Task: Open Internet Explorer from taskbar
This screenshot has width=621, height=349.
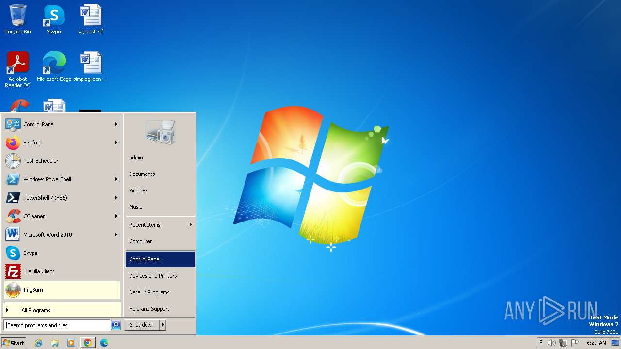Action: (x=38, y=343)
